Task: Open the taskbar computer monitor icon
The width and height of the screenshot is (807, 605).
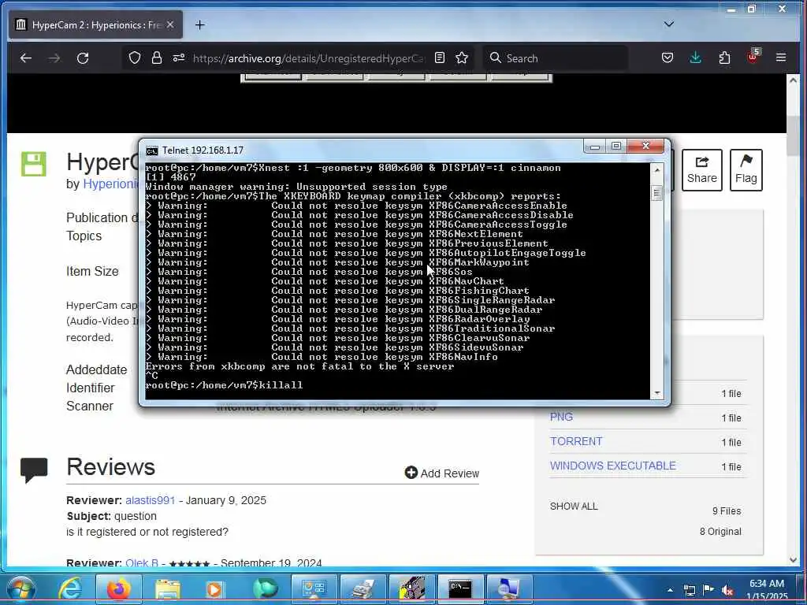Action: point(508,589)
